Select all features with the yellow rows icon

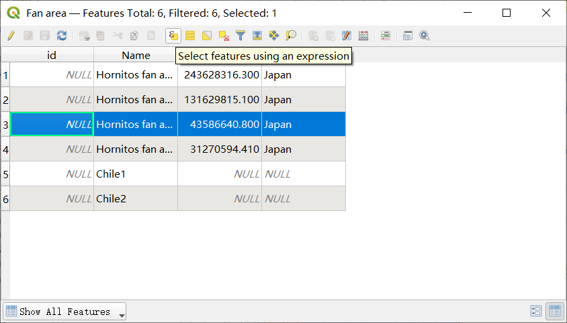[x=190, y=36]
